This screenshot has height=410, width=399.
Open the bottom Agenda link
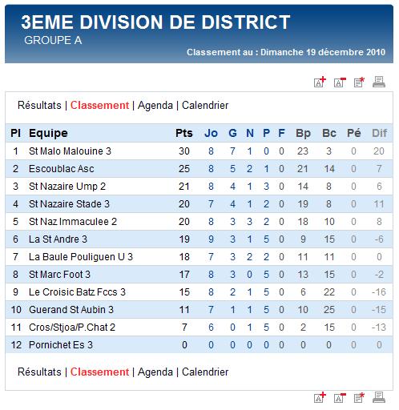click(155, 372)
